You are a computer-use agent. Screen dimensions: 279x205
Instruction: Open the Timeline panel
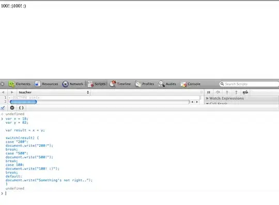click(x=120, y=84)
